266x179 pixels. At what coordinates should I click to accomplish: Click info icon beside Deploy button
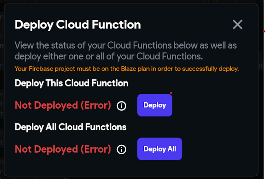coord(122,106)
